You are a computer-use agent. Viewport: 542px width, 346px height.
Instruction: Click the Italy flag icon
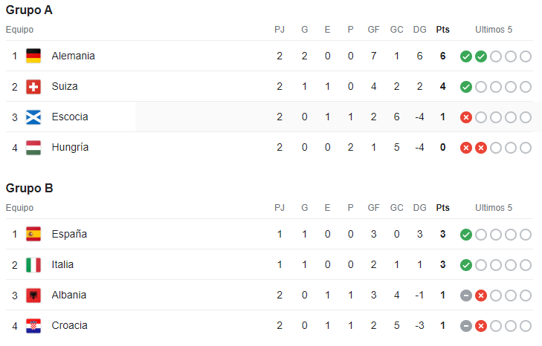(33, 265)
